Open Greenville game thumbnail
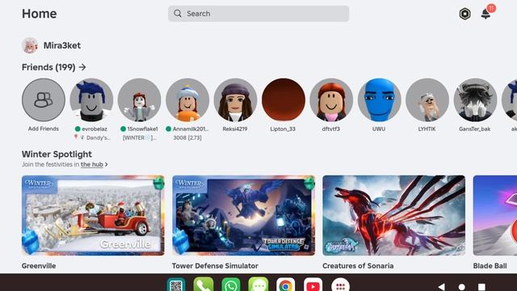This screenshot has width=517, height=291. [x=93, y=216]
